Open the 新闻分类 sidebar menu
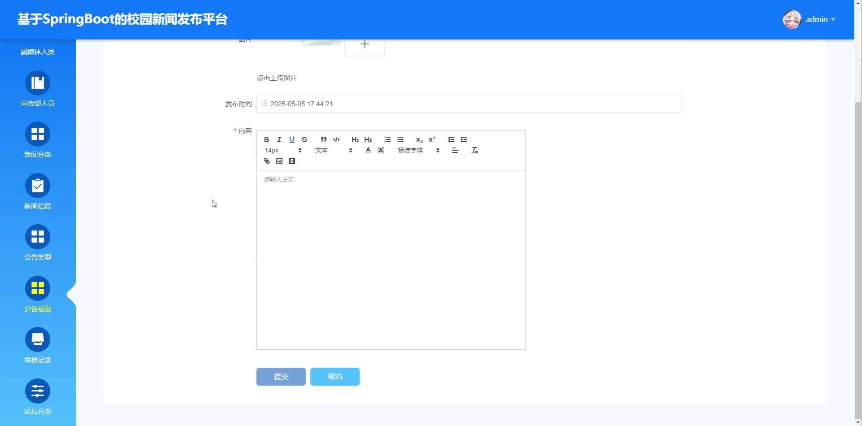Image resolution: width=862 pixels, height=426 pixels. [38, 140]
